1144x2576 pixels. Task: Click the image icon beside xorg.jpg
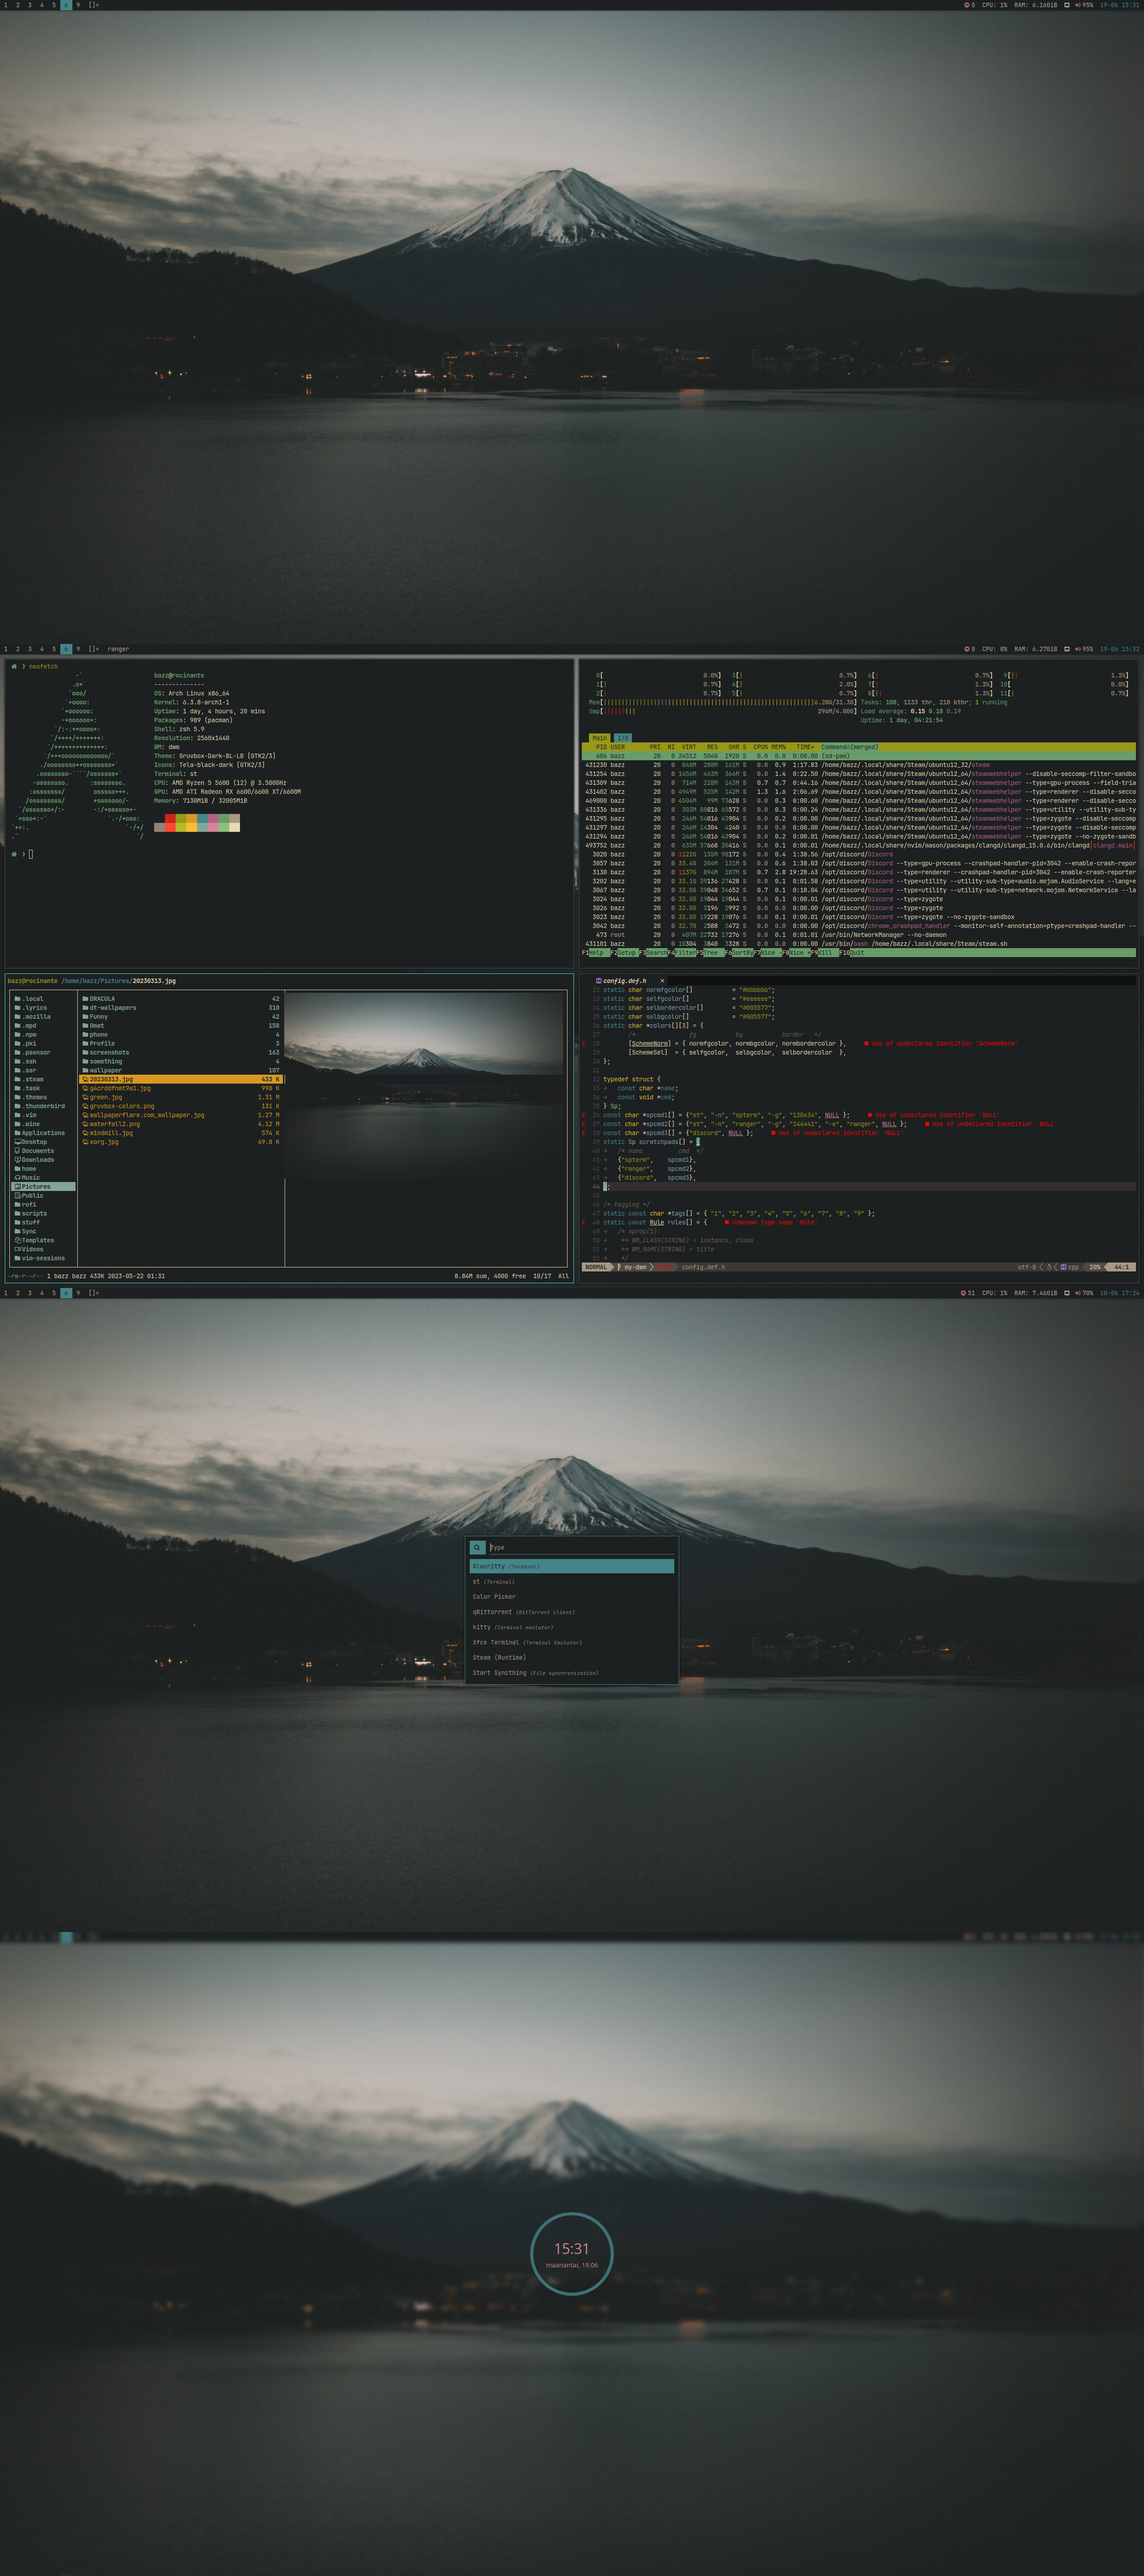85,1142
